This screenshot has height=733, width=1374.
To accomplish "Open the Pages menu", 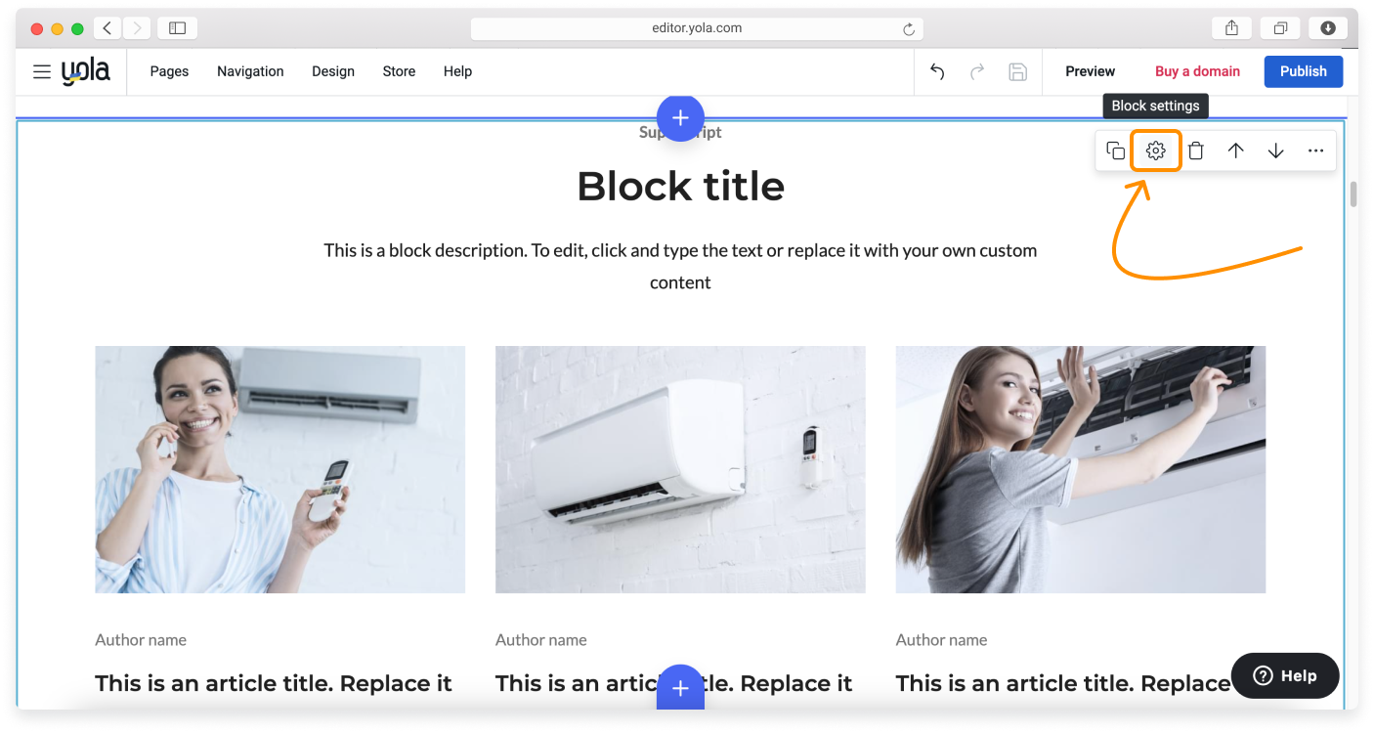I will pyautogui.click(x=169, y=71).
